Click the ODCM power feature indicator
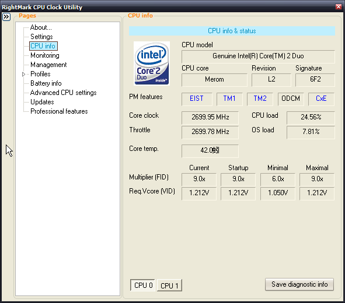This screenshot has height=303, width=345. [291, 98]
